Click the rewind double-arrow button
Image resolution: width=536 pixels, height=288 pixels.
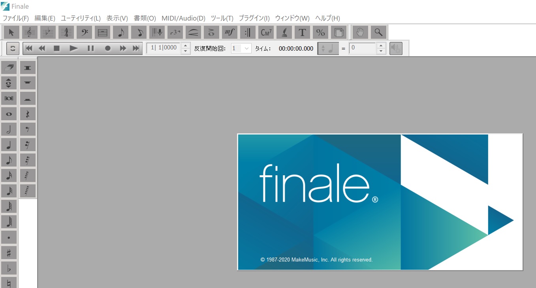42,48
